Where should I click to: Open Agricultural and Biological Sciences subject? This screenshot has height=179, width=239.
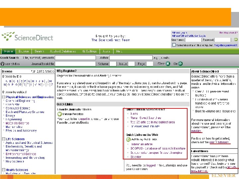(29, 143)
